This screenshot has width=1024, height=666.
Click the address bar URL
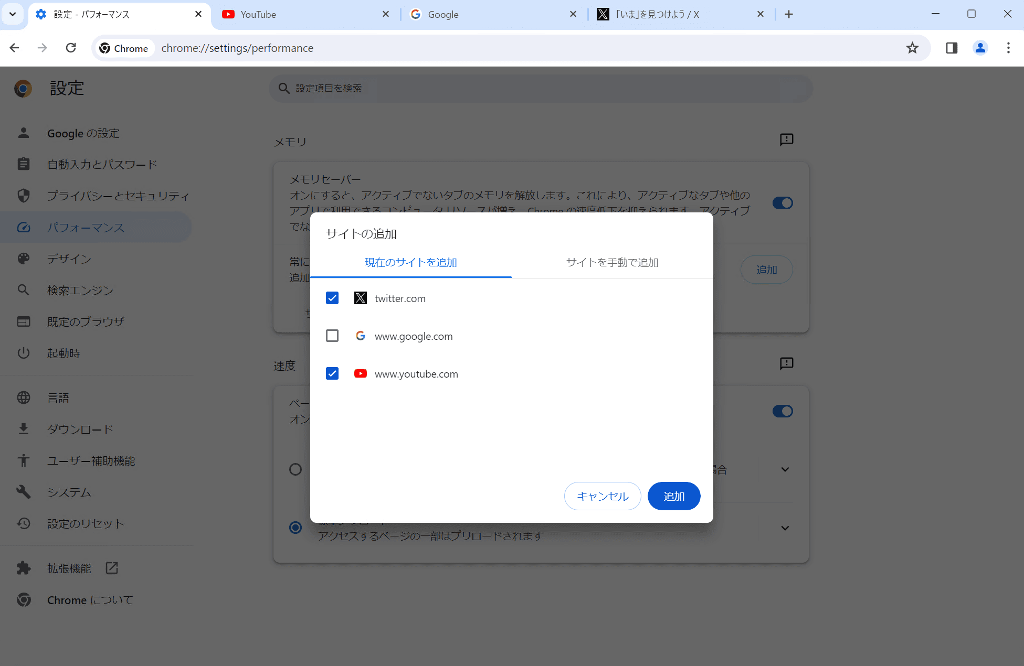point(237,48)
